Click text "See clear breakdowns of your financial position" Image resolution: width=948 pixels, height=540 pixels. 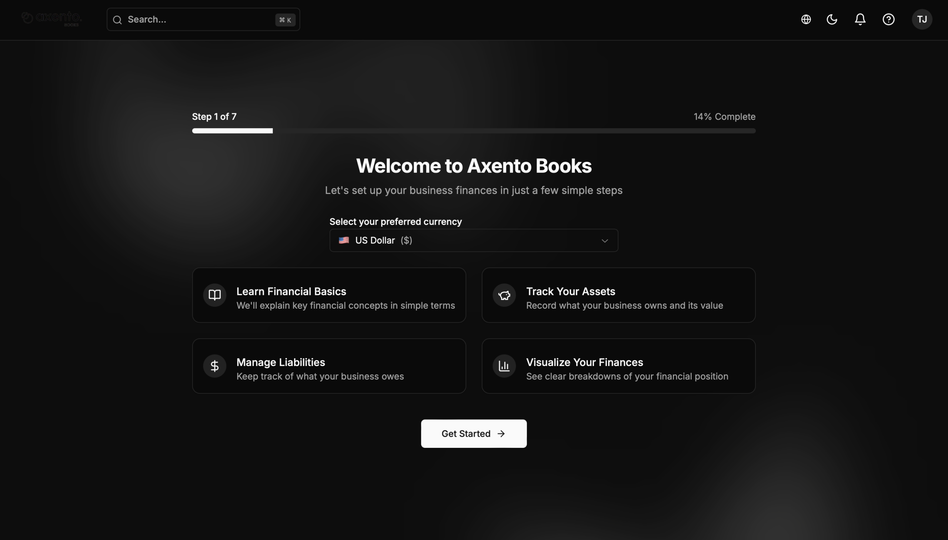coord(627,376)
